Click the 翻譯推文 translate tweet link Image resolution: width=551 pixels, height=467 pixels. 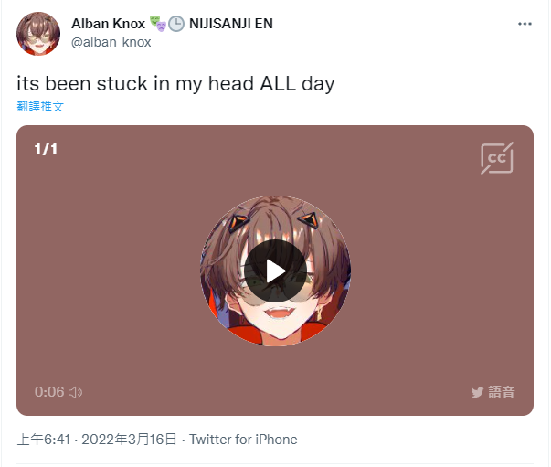coord(40,106)
